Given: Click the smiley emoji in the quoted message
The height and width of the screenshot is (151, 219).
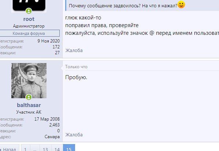Looking at the screenshot, I should (181, 4).
